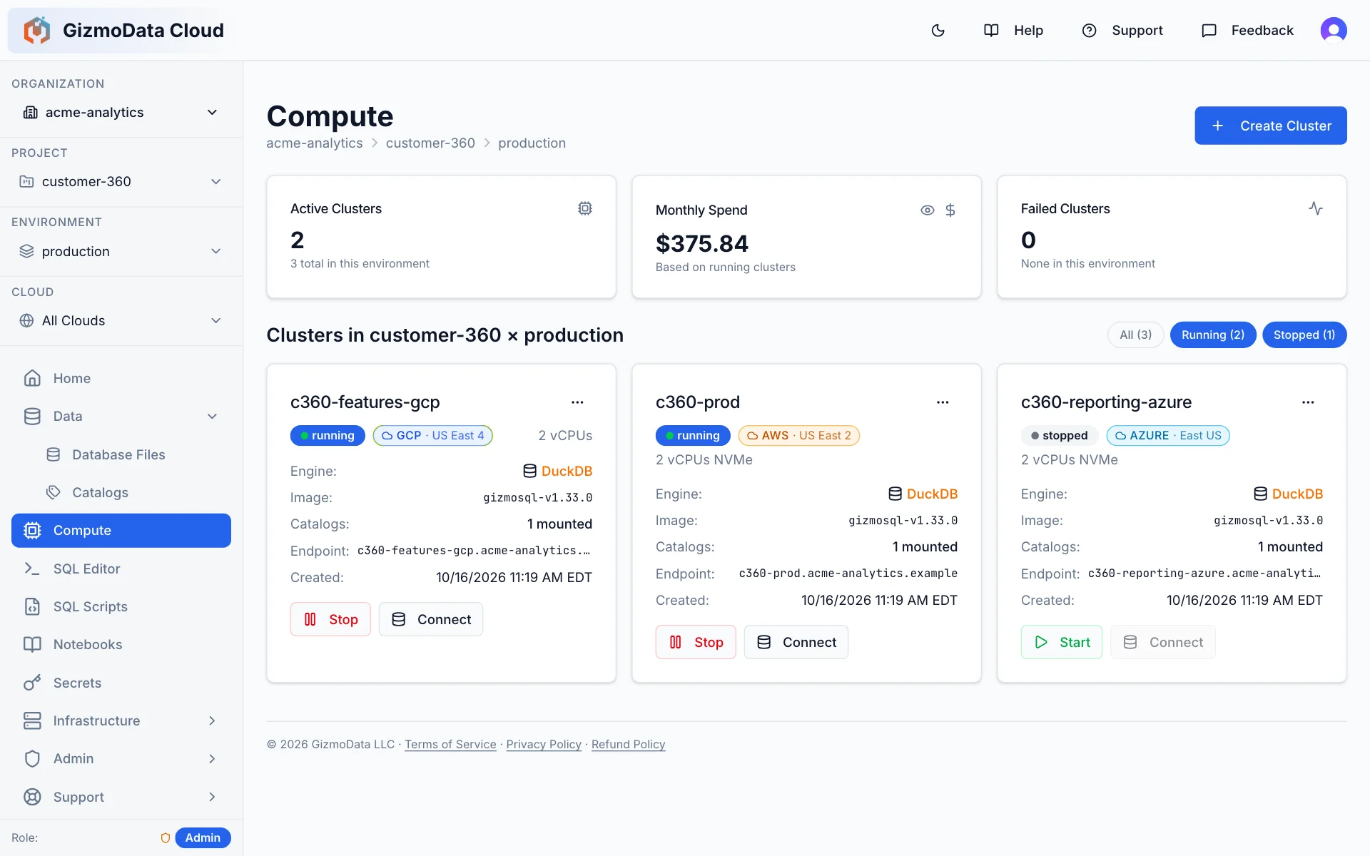The image size is (1370, 856).
Task: Open more options for c360-prod
Action: pyautogui.click(x=943, y=402)
